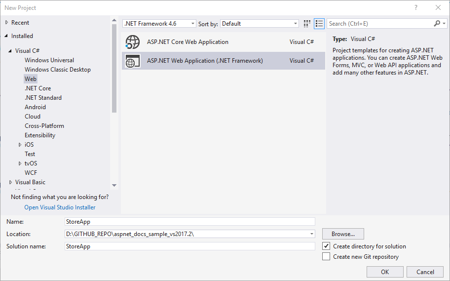Click the search magnifier icon
Image resolution: width=450 pixels, height=281 pixels.
click(437, 24)
